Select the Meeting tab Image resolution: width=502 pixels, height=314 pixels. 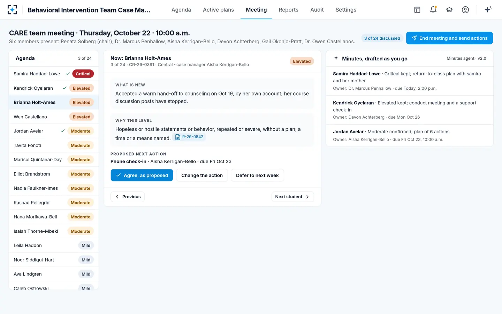[x=256, y=10]
